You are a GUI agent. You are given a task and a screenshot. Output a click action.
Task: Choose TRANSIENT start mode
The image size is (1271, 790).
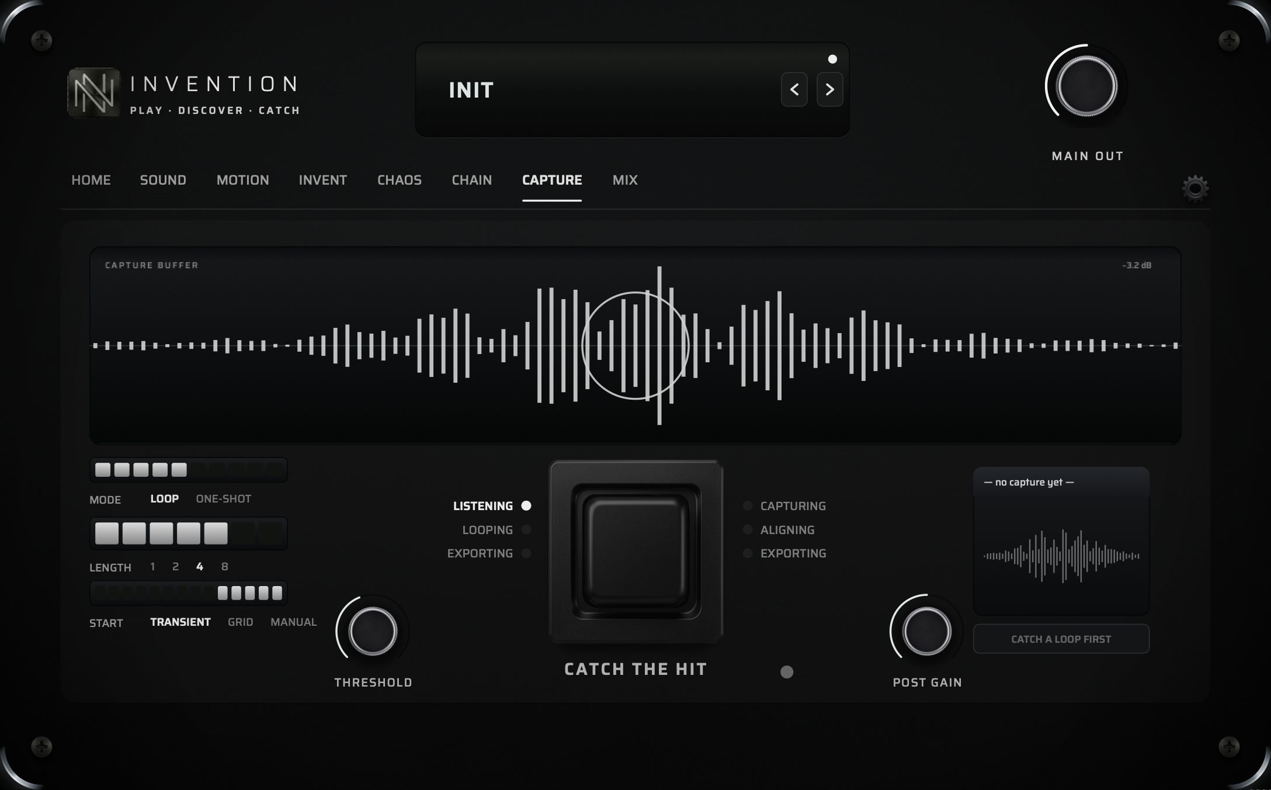(x=180, y=622)
